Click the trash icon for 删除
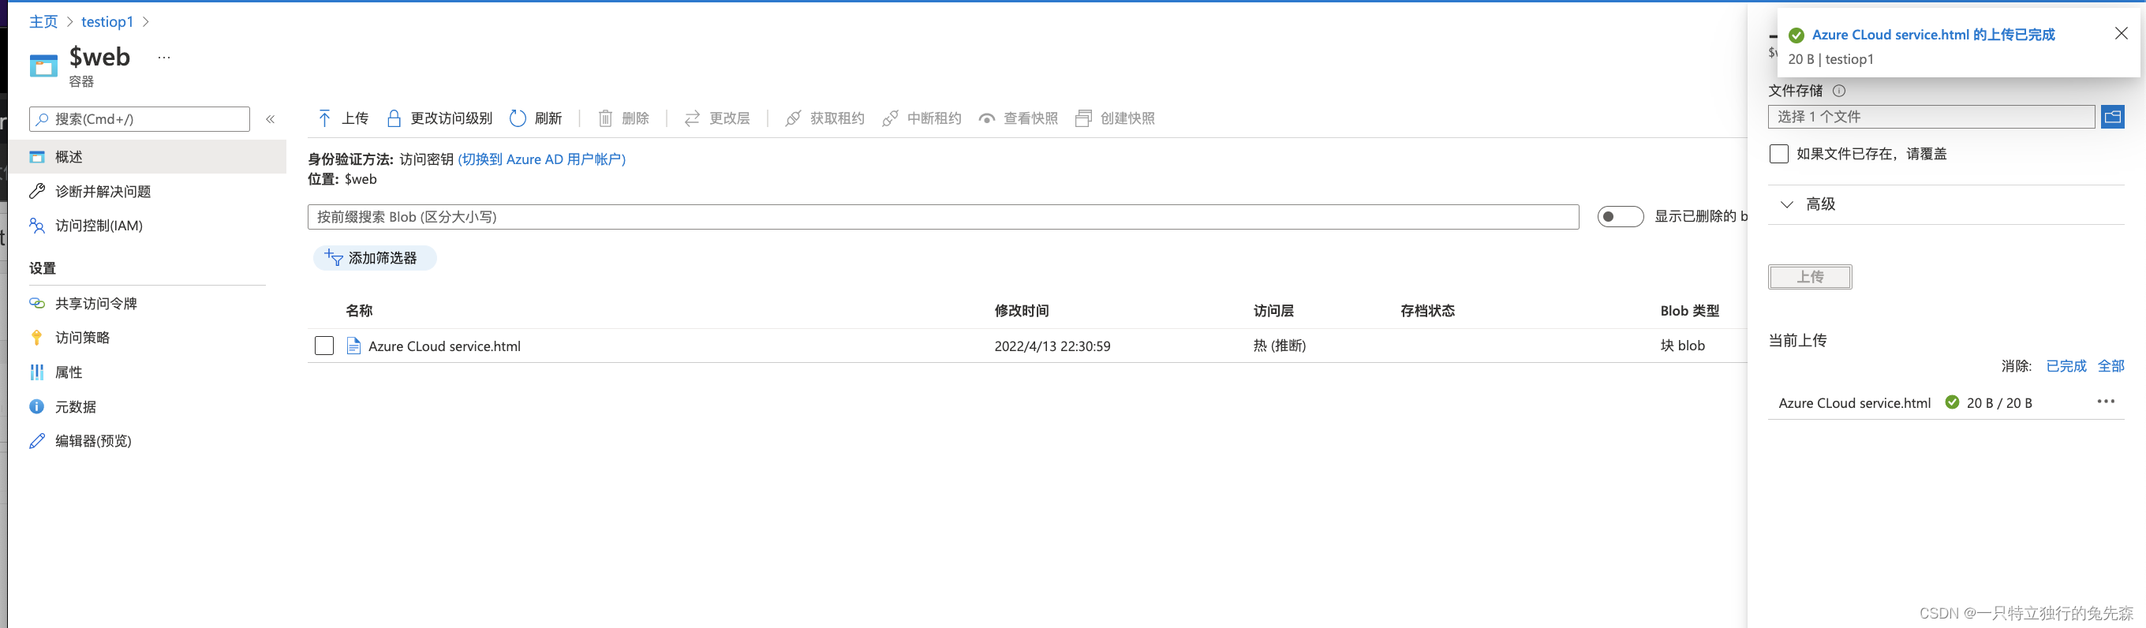This screenshot has height=628, width=2146. tap(606, 118)
